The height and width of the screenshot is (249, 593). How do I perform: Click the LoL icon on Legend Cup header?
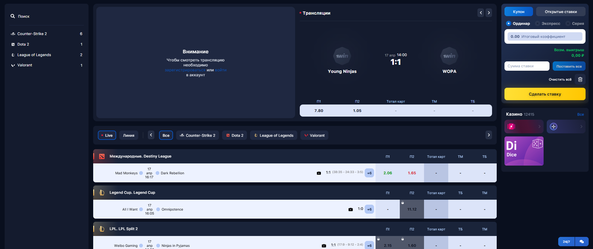tap(102, 193)
